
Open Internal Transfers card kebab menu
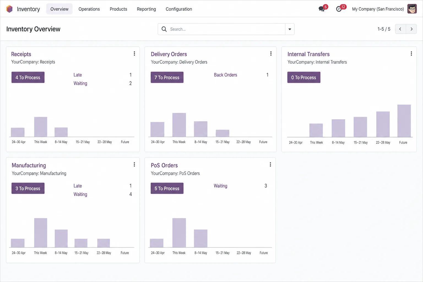(411, 54)
